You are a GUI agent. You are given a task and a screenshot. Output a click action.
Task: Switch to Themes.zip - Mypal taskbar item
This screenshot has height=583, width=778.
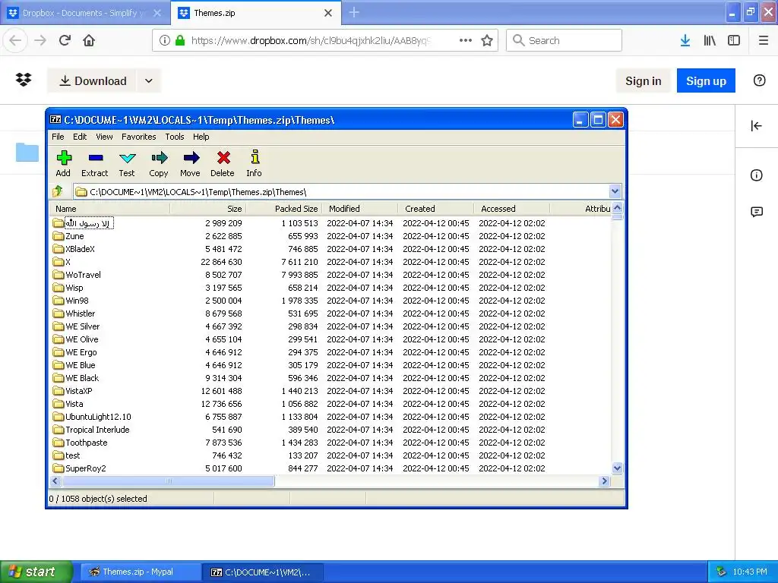(141, 572)
